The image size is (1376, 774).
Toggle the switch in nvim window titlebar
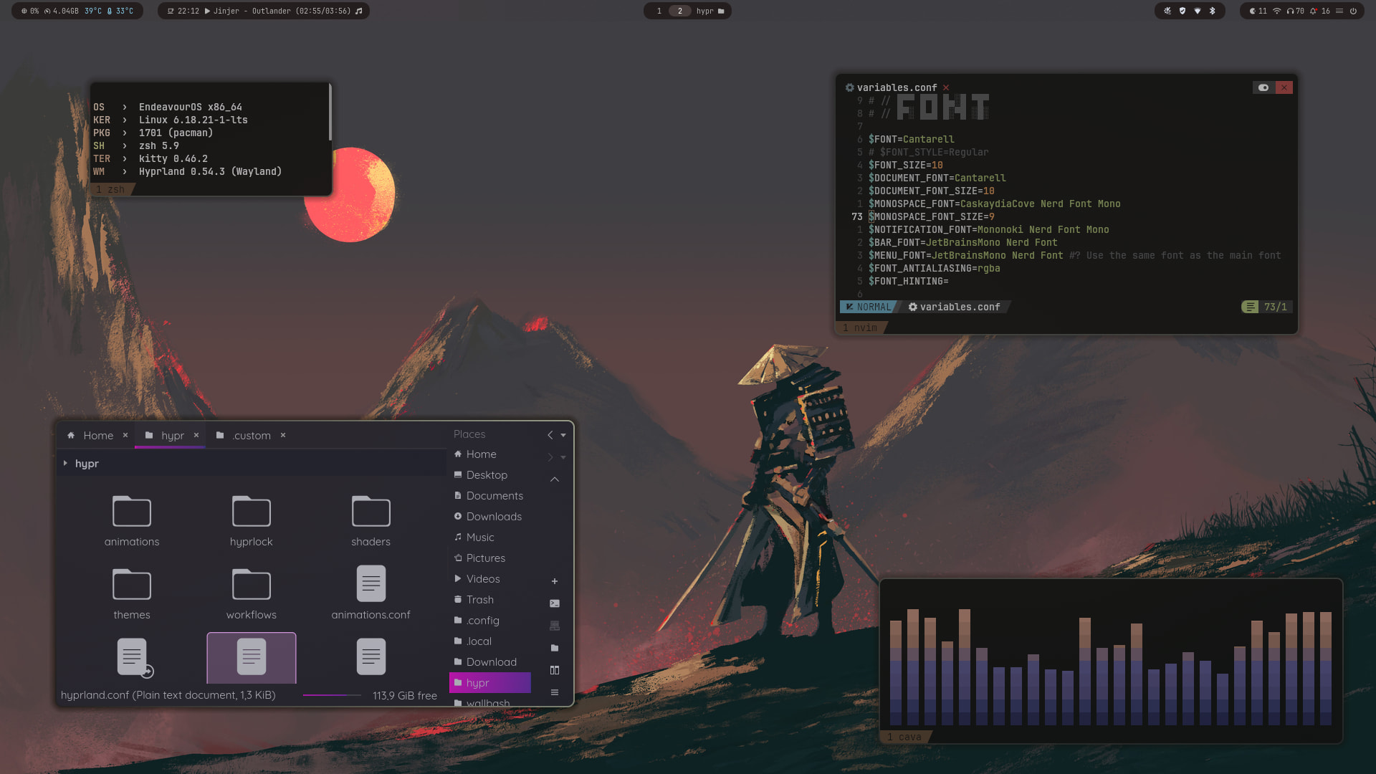coord(1263,87)
